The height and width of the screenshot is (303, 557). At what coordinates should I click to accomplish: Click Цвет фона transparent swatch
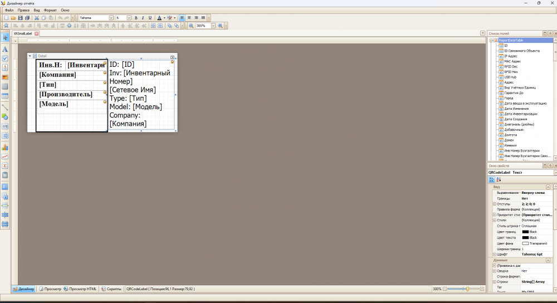click(x=525, y=243)
